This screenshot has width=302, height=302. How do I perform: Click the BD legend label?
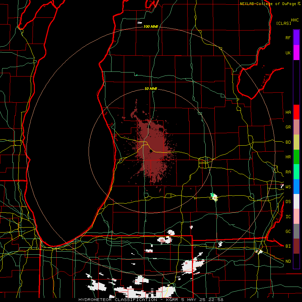pyautogui.click(x=288, y=142)
